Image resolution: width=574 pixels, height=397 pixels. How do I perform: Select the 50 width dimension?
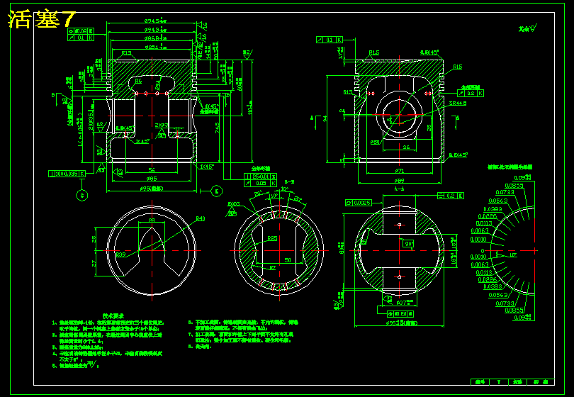[x=288, y=260]
